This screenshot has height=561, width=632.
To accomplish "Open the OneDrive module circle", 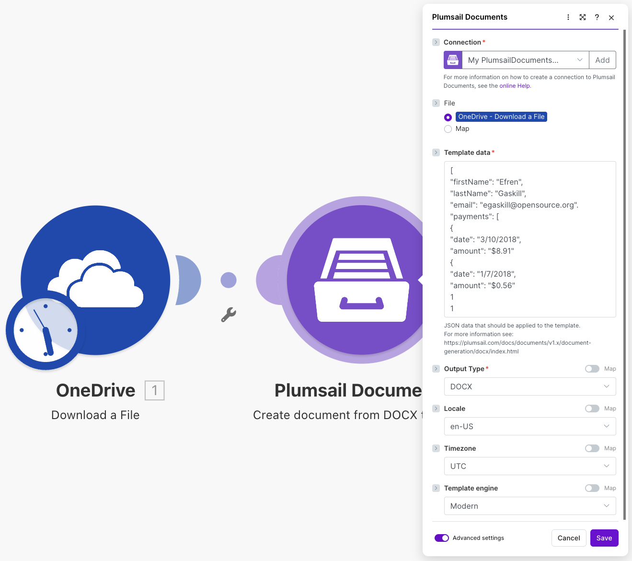I will [96, 280].
